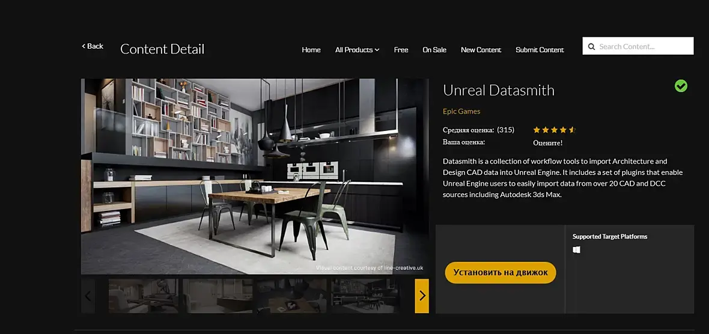This screenshot has height=334, width=709.
Task: Select the fourth gallery thumbnail
Action: click(366, 296)
